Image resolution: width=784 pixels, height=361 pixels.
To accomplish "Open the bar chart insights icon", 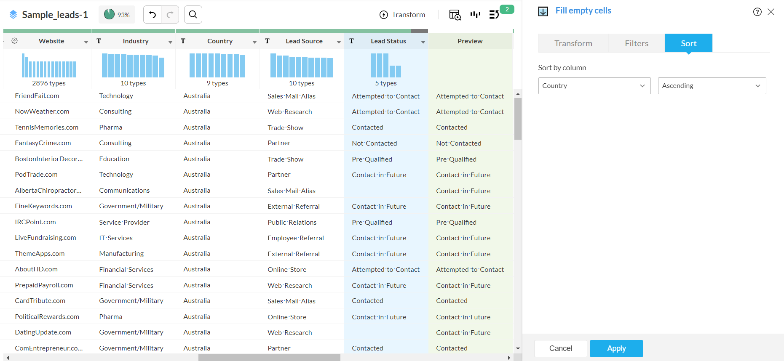I will click(x=475, y=15).
